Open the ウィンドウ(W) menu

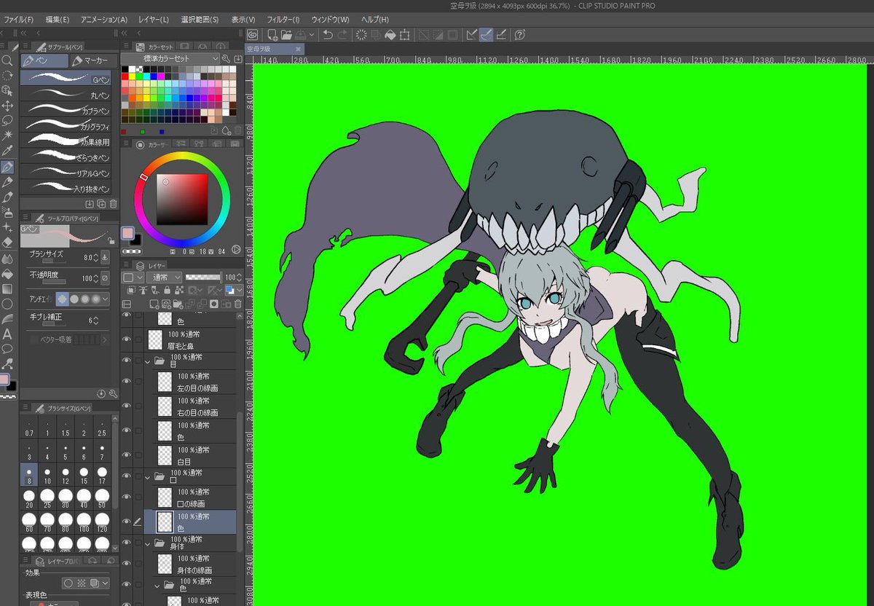point(330,20)
